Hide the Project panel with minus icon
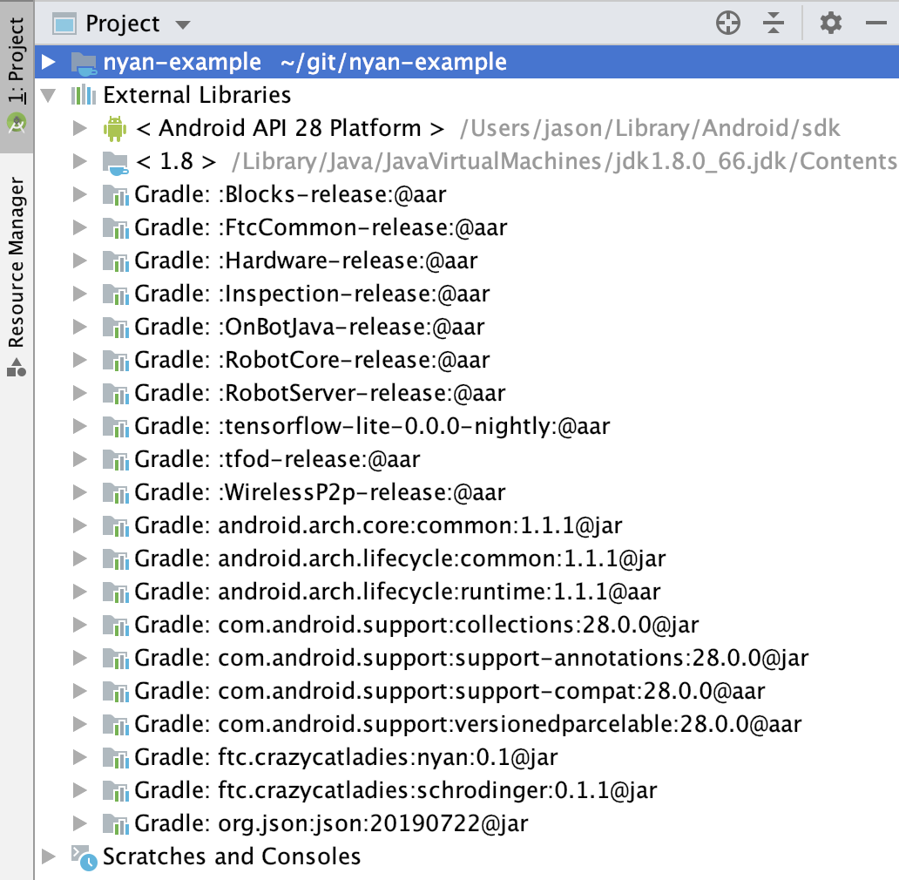Viewport: 899px width, 880px height. tap(876, 24)
